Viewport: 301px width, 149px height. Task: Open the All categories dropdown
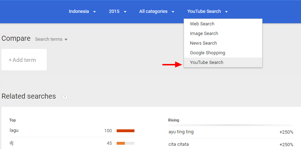coord(157,11)
